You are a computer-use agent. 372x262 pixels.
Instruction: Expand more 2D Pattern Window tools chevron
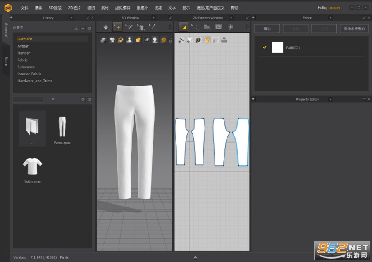click(247, 27)
